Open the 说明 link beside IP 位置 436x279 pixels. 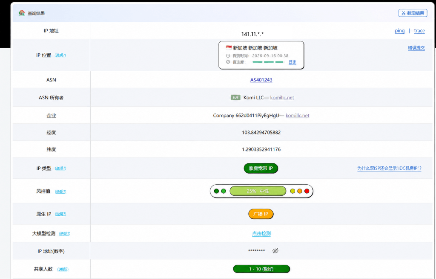(60, 55)
